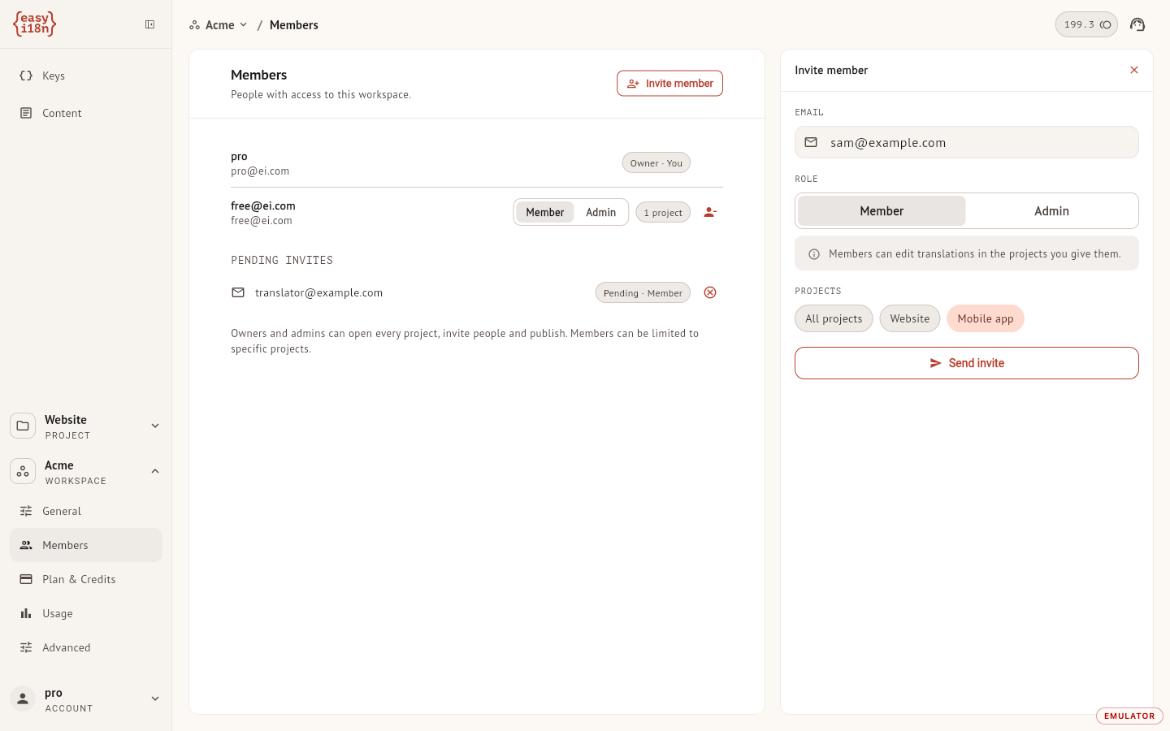Collapse the Acme workspace section chevron

coord(155,471)
